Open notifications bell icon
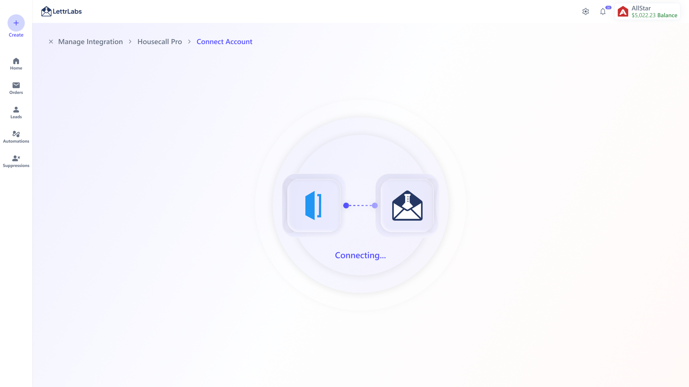The width and height of the screenshot is (689, 387). click(603, 11)
